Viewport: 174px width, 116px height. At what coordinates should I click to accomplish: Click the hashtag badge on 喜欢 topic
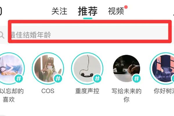click(x=19, y=79)
